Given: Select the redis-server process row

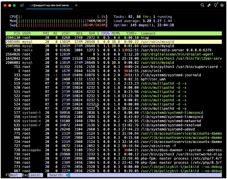Looking at the screenshot, I should point(113,50).
